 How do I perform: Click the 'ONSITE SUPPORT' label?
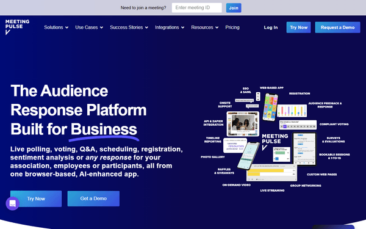click(x=225, y=104)
